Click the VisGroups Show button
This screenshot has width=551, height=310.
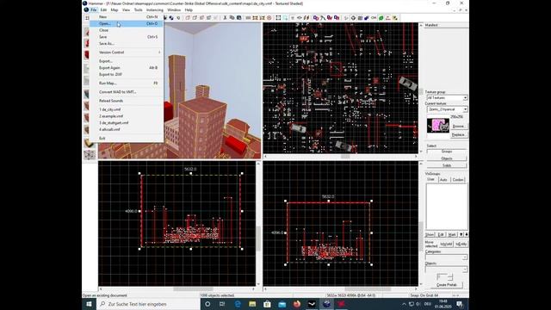click(430, 234)
